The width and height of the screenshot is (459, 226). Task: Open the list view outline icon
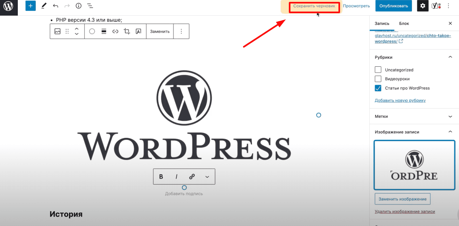coord(90,6)
